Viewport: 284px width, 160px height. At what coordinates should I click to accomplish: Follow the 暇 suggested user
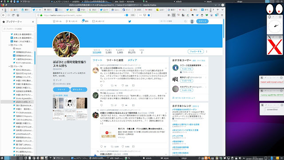186,81
